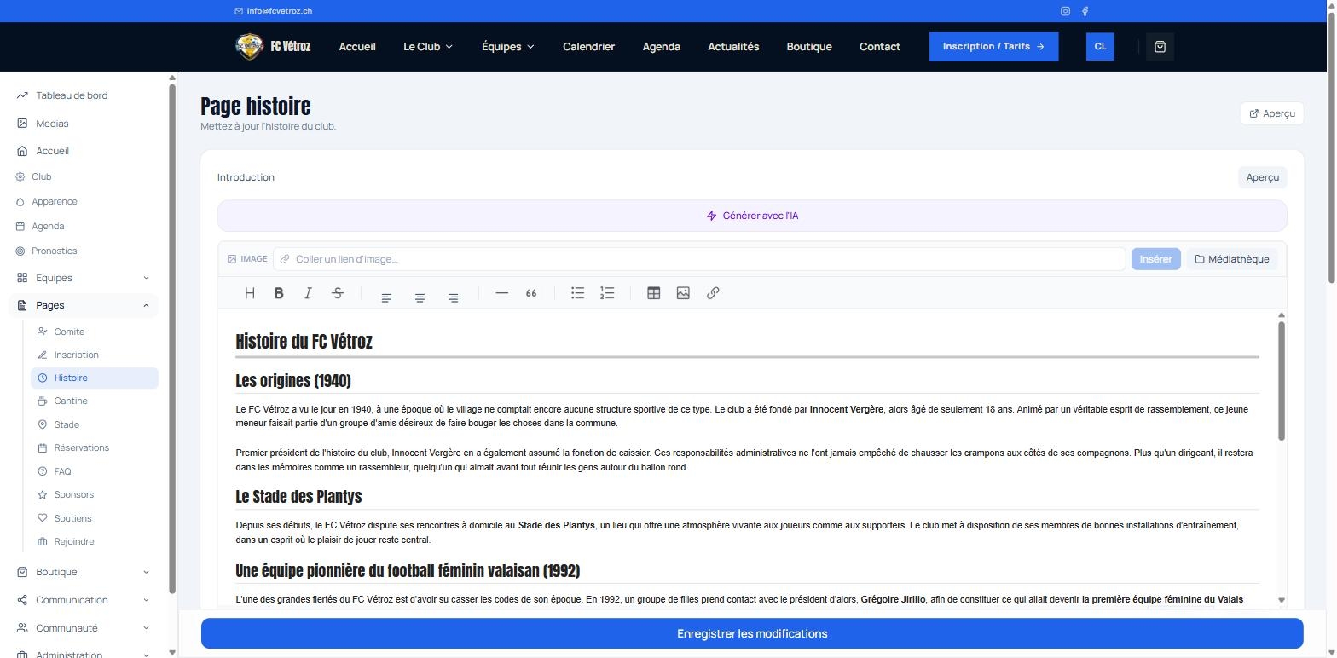Click Enregistrer les modifications button
The height and width of the screenshot is (658, 1337).
(x=752, y=633)
